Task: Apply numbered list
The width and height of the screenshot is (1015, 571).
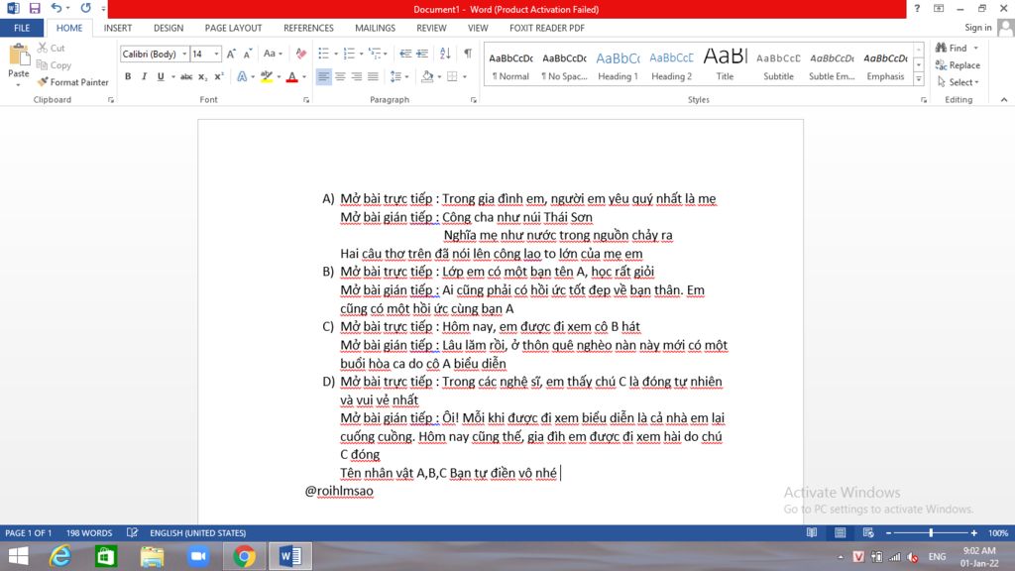Action: (349, 54)
